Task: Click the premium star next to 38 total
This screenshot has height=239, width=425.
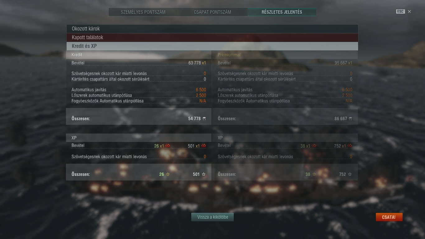Action: [314, 174]
